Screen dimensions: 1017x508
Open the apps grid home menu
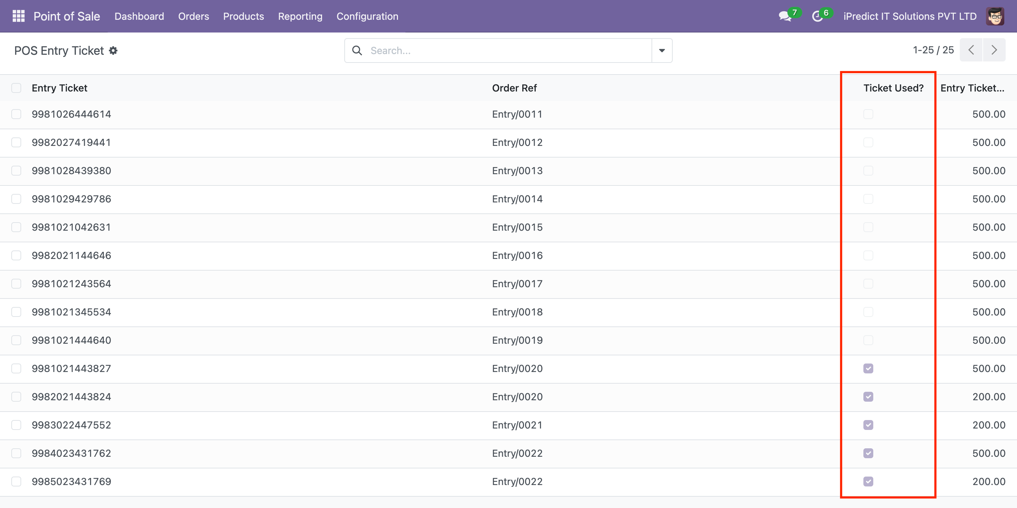[19, 16]
